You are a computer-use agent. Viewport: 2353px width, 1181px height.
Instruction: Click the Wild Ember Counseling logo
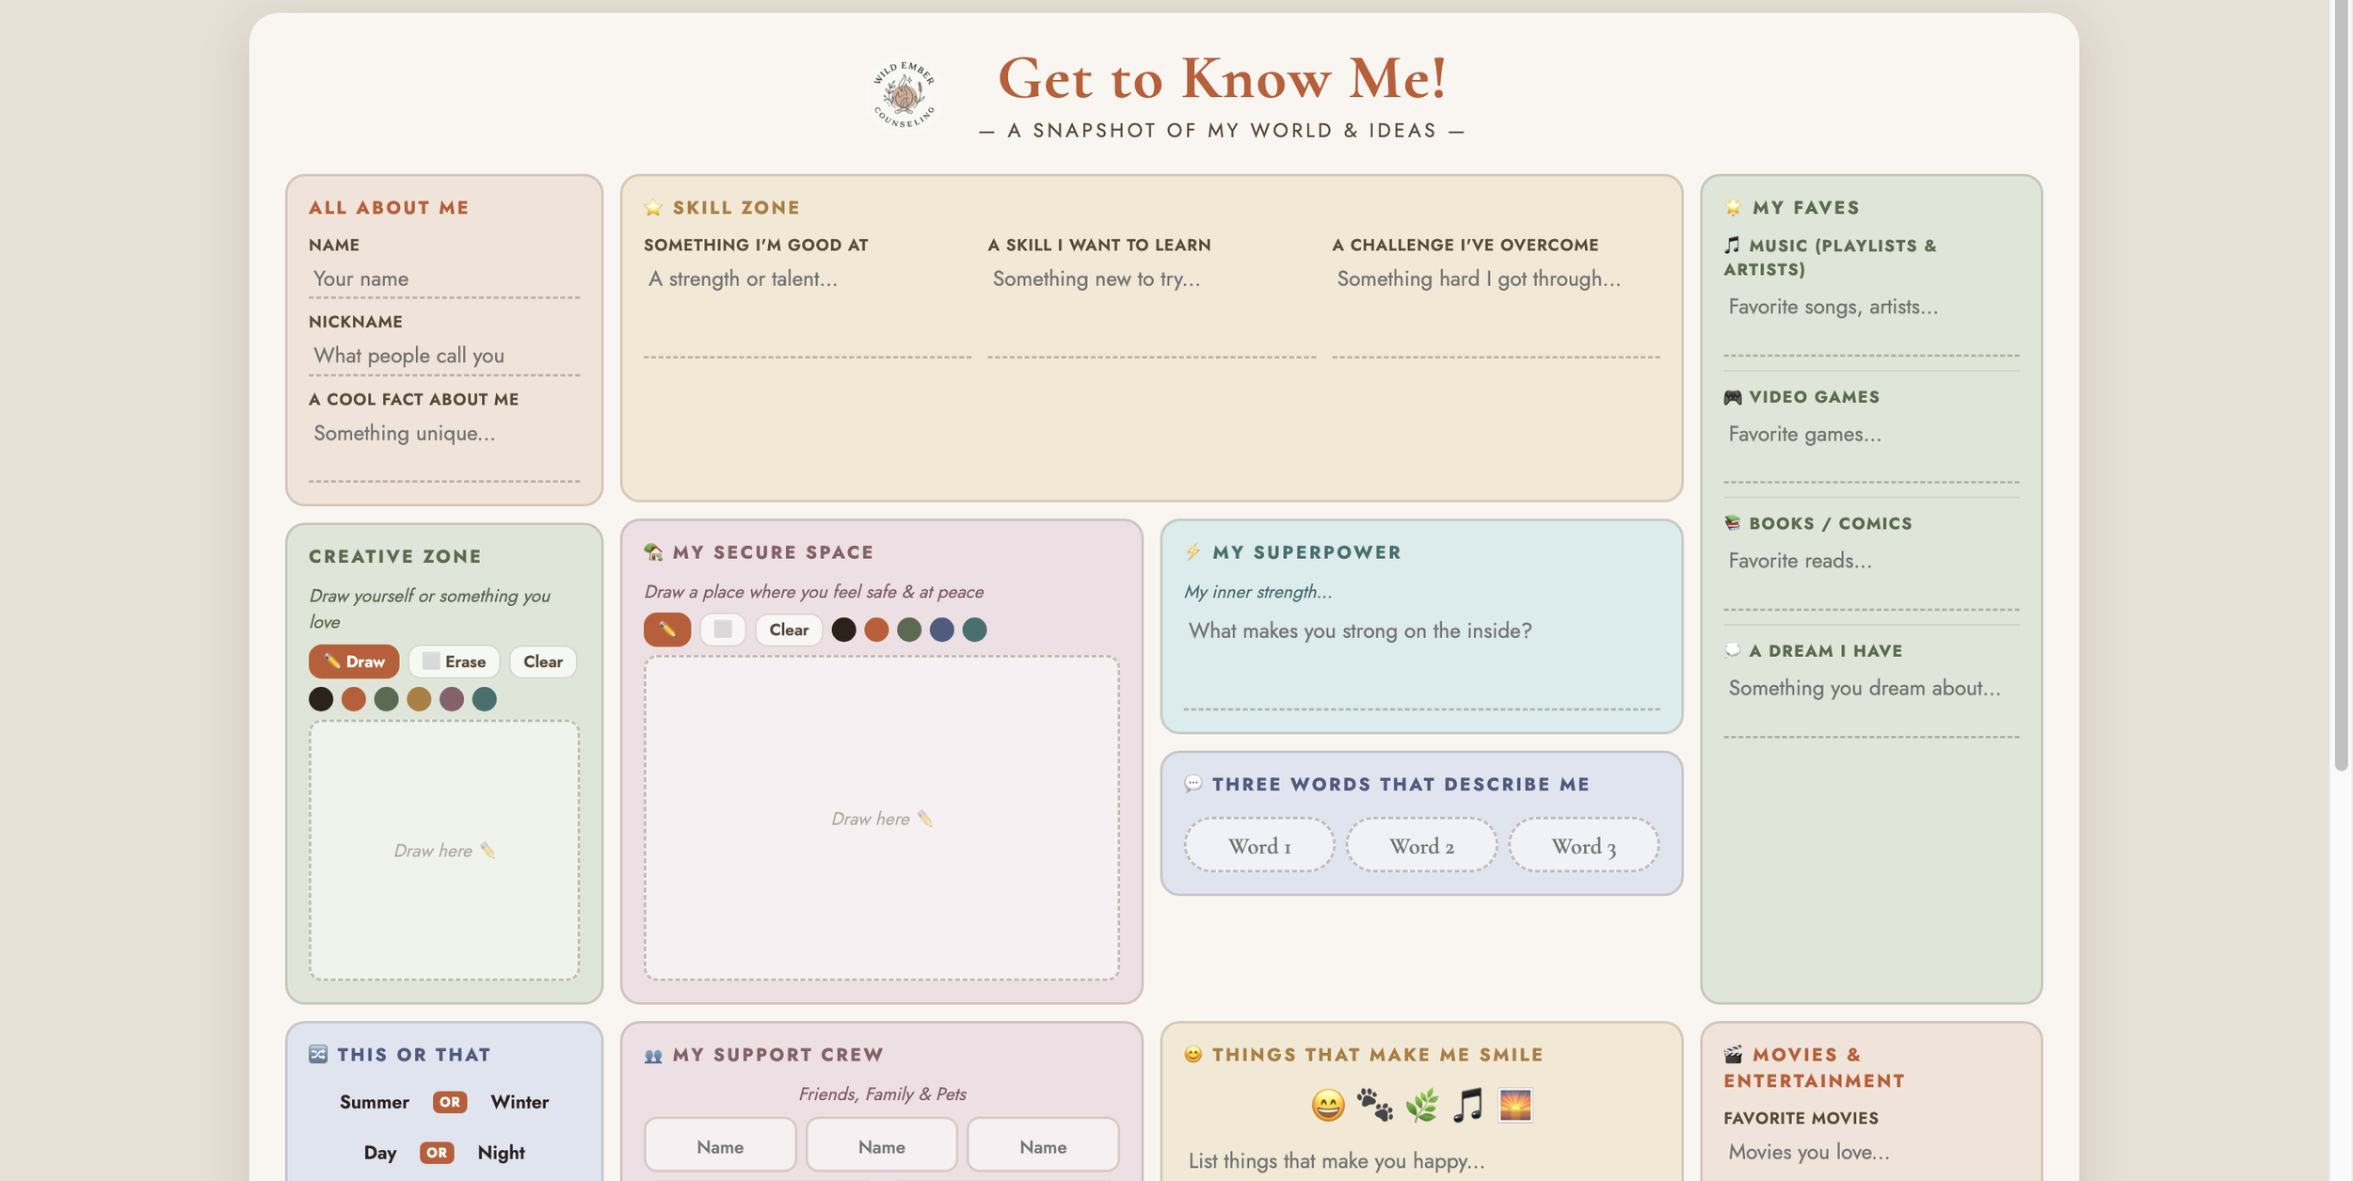coord(903,94)
